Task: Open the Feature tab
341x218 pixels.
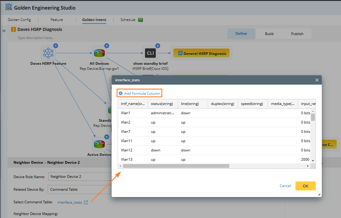Action: point(57,20)
